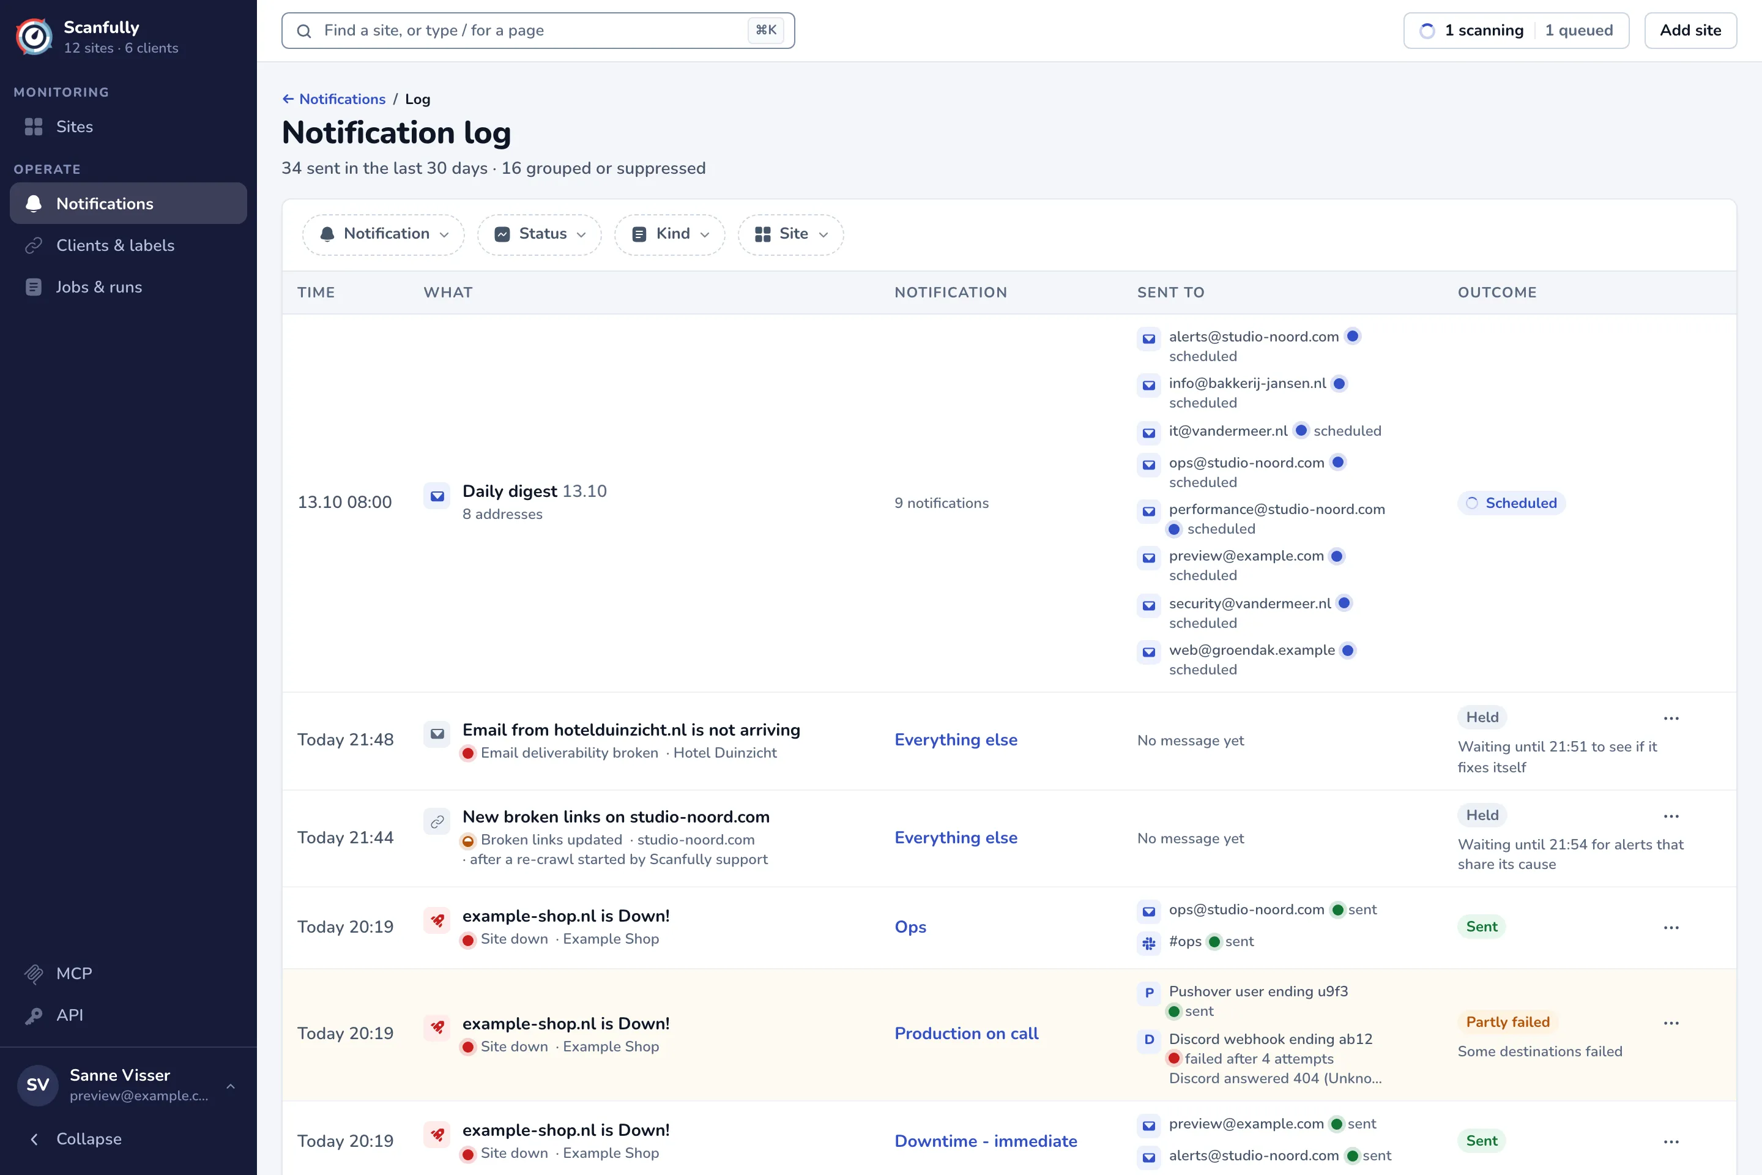Open the Status filter dropdown

(x=540, y=234)
